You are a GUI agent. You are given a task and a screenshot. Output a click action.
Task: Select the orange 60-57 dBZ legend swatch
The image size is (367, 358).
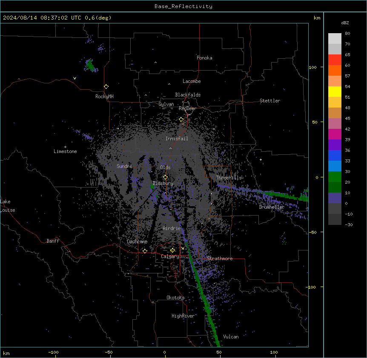pyautogui.click(x=335, y=70)
